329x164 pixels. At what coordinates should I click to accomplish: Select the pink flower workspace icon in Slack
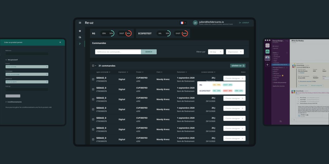click(267, 45)
